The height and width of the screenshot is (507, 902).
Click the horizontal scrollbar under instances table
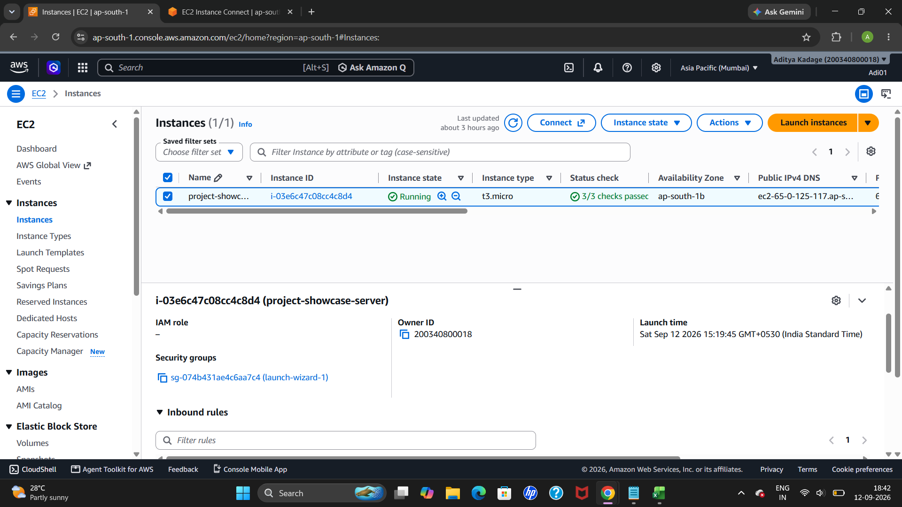[317, 211]
